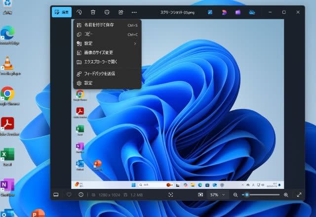316x217 pixels.
Task: Click the スクリーンショット (2).png title text
Action: [177, 12]
